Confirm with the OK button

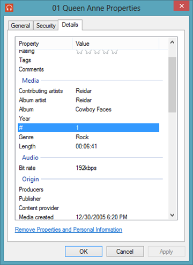[84, 252]
